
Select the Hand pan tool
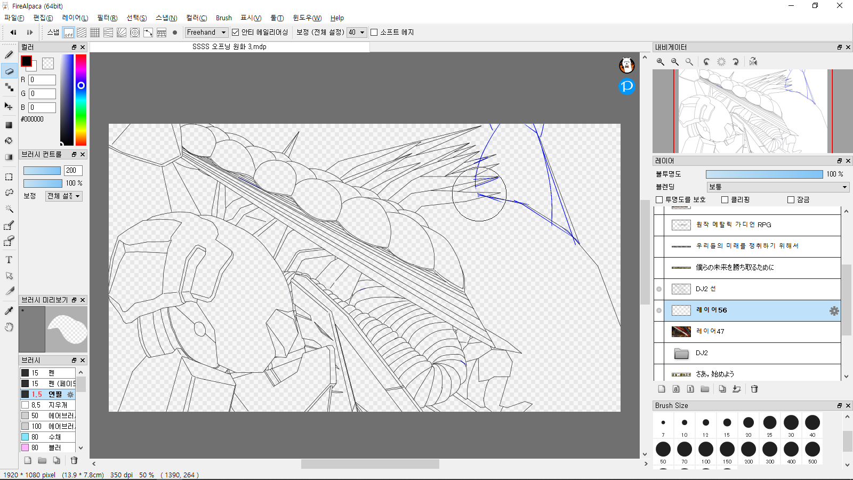(x=9, y=327)
